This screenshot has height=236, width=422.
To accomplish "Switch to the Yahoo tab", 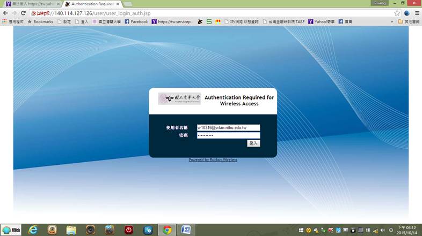I will point(31,4).
